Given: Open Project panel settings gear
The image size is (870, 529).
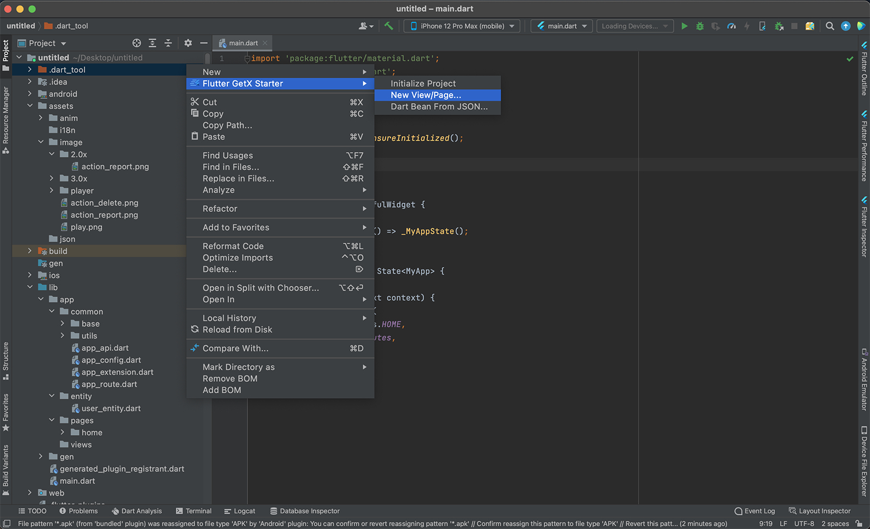Looking at the screenshot, I should (188, 43).
